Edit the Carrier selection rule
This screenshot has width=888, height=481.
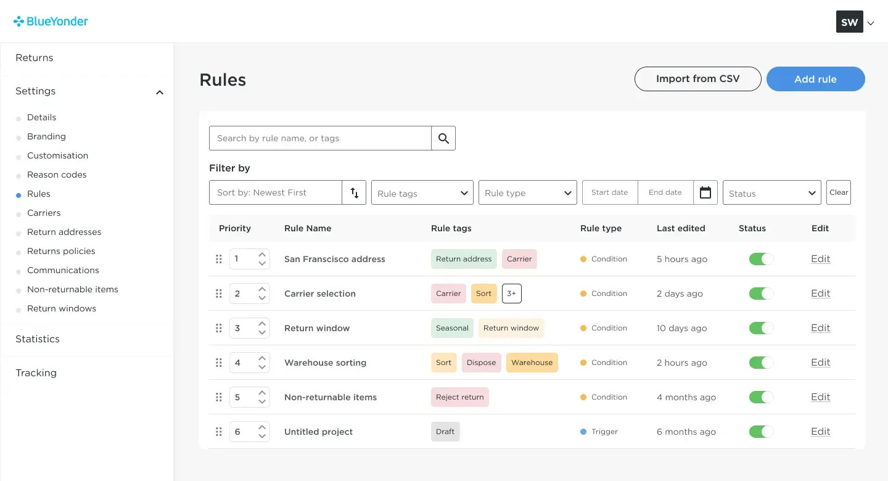pyautogui.click(x=821, y=294)
